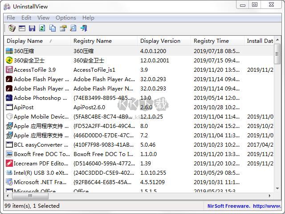Click the Adobe Photoshop Ps icon

9,98
